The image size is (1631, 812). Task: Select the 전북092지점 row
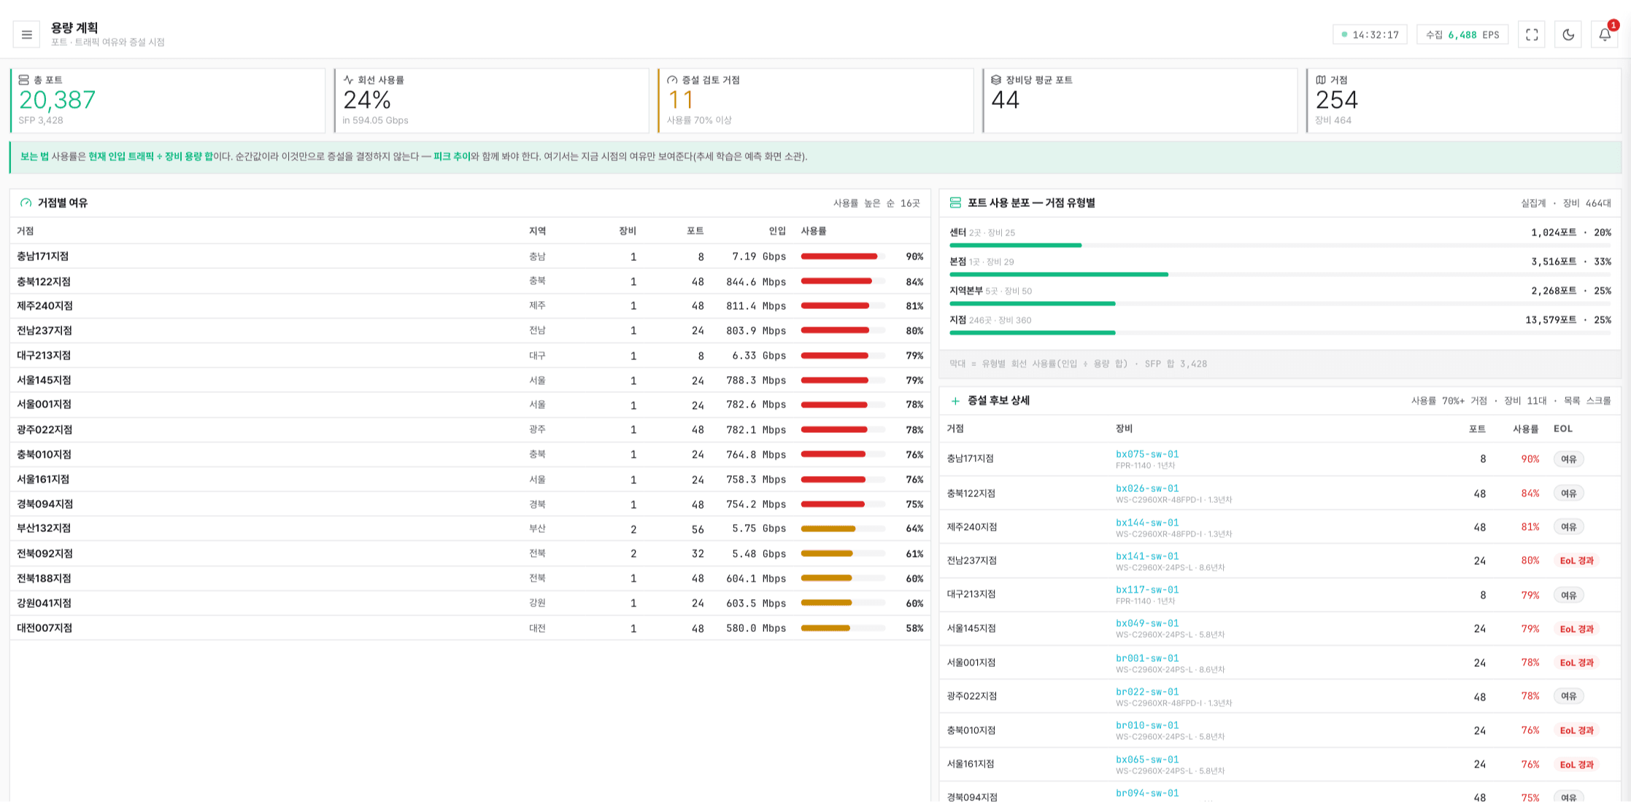[470, 553]
